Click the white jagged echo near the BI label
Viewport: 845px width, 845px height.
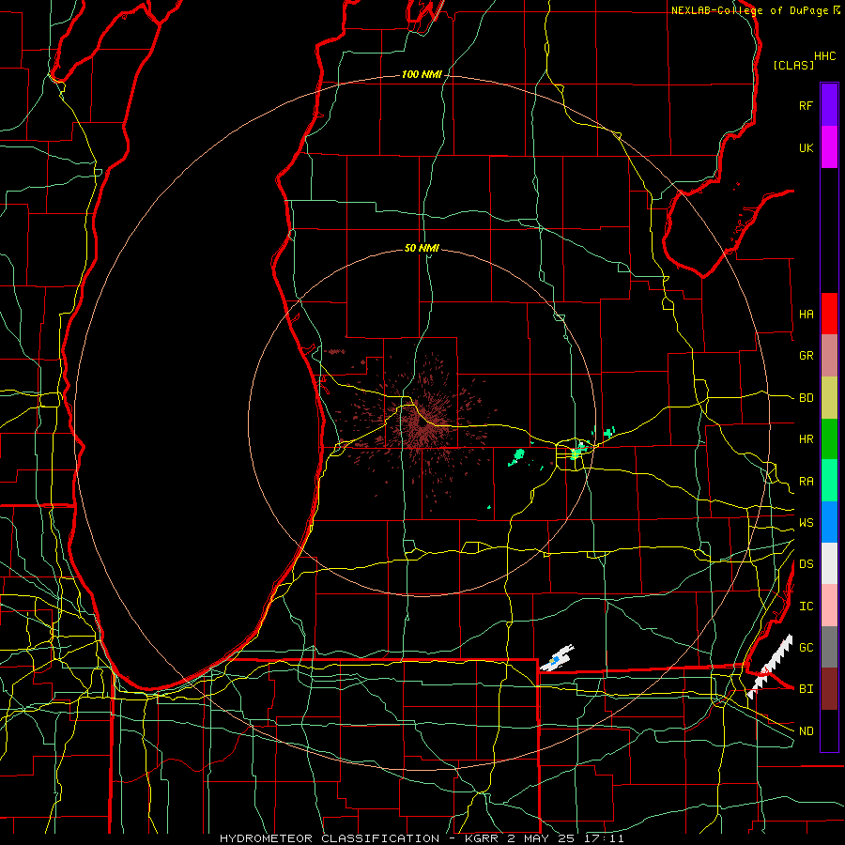770,667
